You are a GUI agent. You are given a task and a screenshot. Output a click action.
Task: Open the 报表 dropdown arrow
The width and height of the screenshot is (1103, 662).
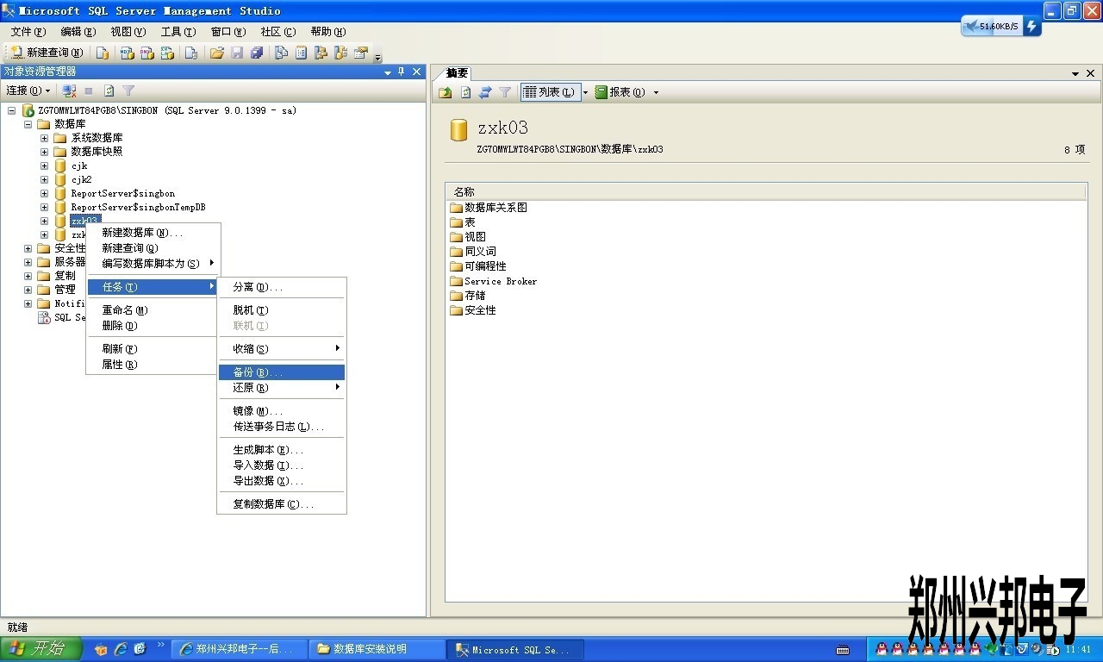(656, 92)
